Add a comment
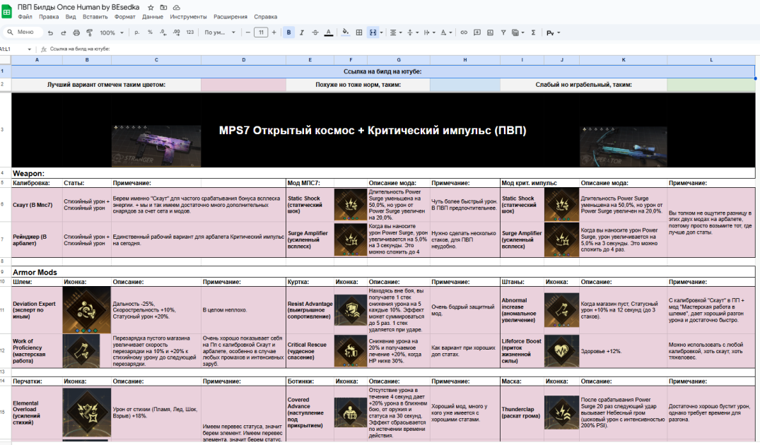The image size is (760, 445). pos(477,32)
